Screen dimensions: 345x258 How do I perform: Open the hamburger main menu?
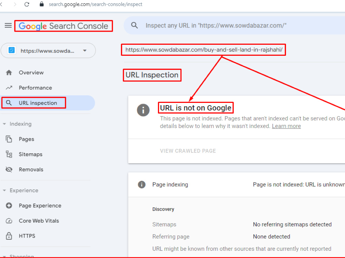[8, 25]
